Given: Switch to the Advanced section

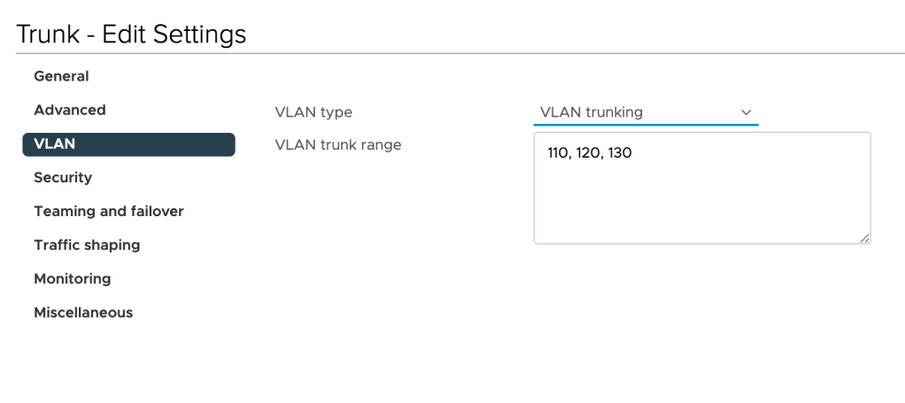Looking at the screenshot, I should pyautogui.click(x=69, y=110).
